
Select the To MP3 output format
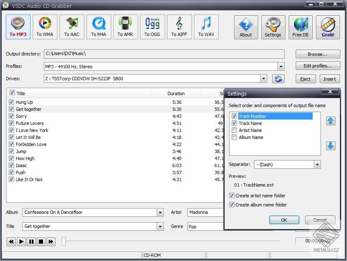18,26
